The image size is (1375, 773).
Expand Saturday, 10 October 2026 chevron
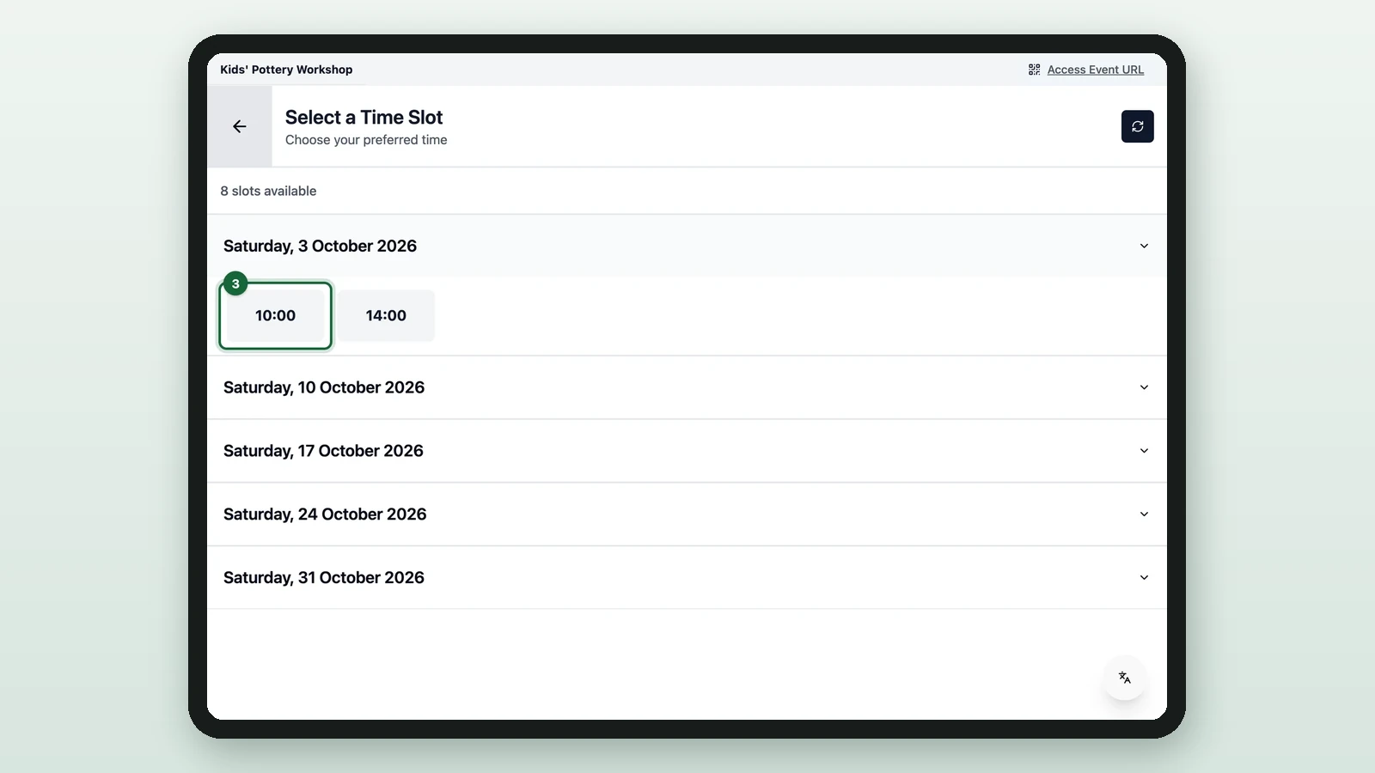[x=1144, y=387]
